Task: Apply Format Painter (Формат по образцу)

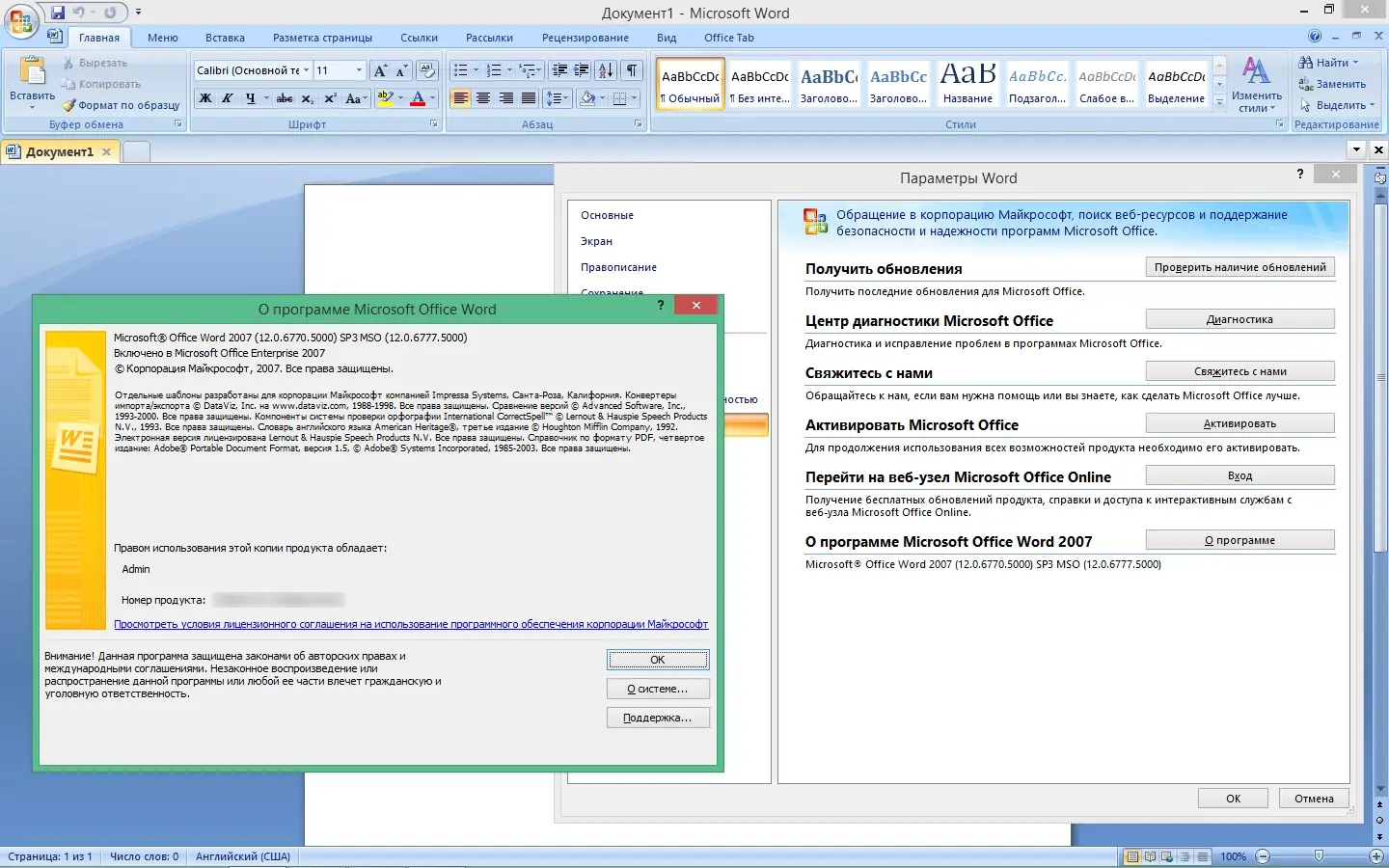Action: [x=122, y=105]
